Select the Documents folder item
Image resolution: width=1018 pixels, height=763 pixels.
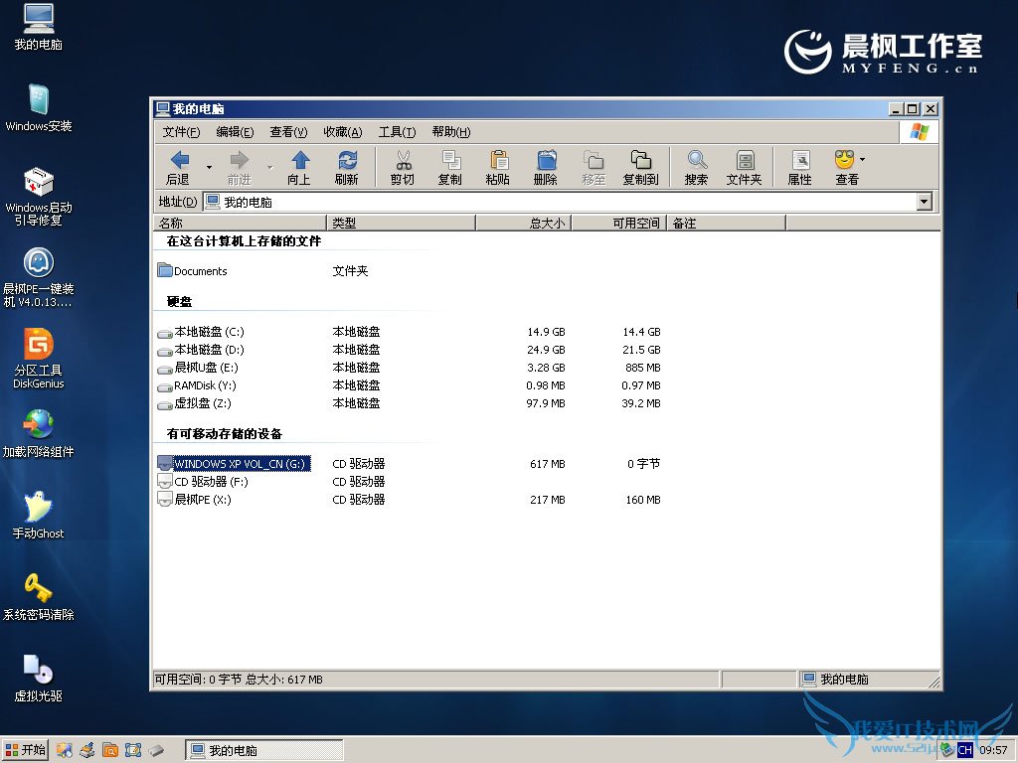coord(200,271)
